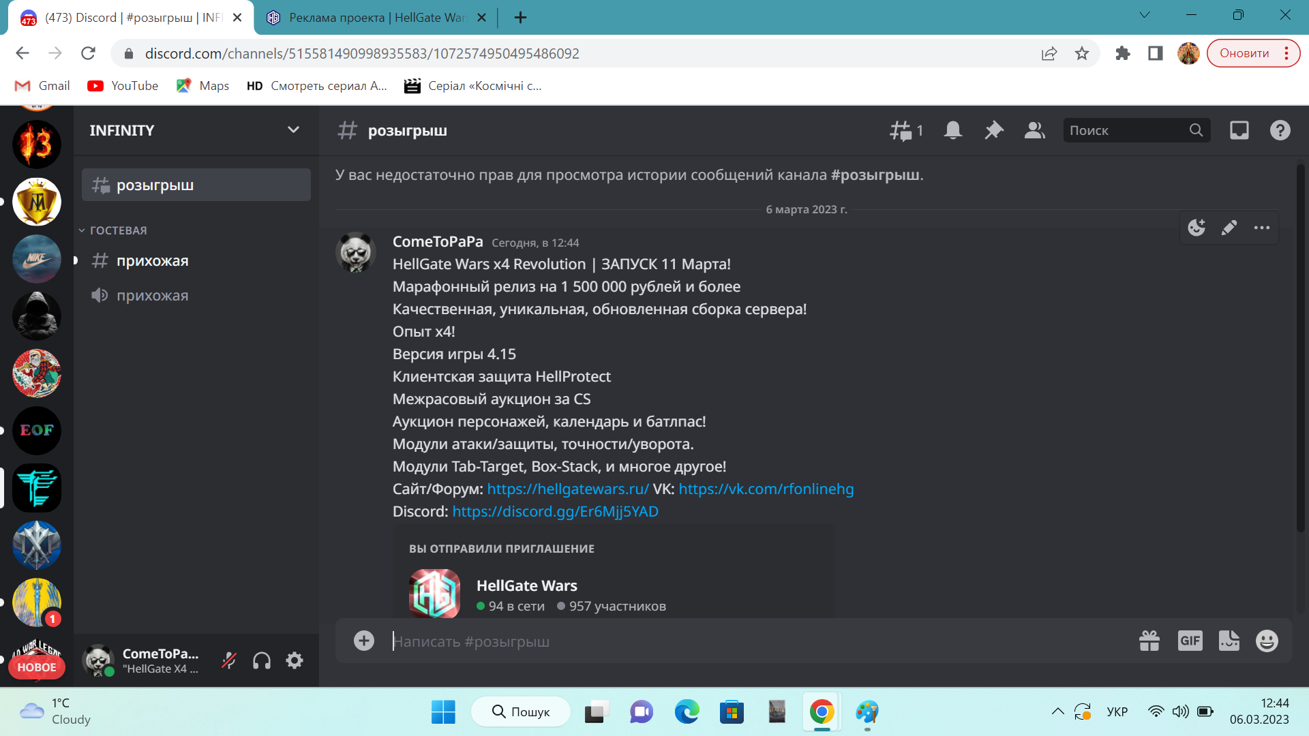
Task: Click ComeToPaPa panda avatar in message
Action: coord(356,253)
